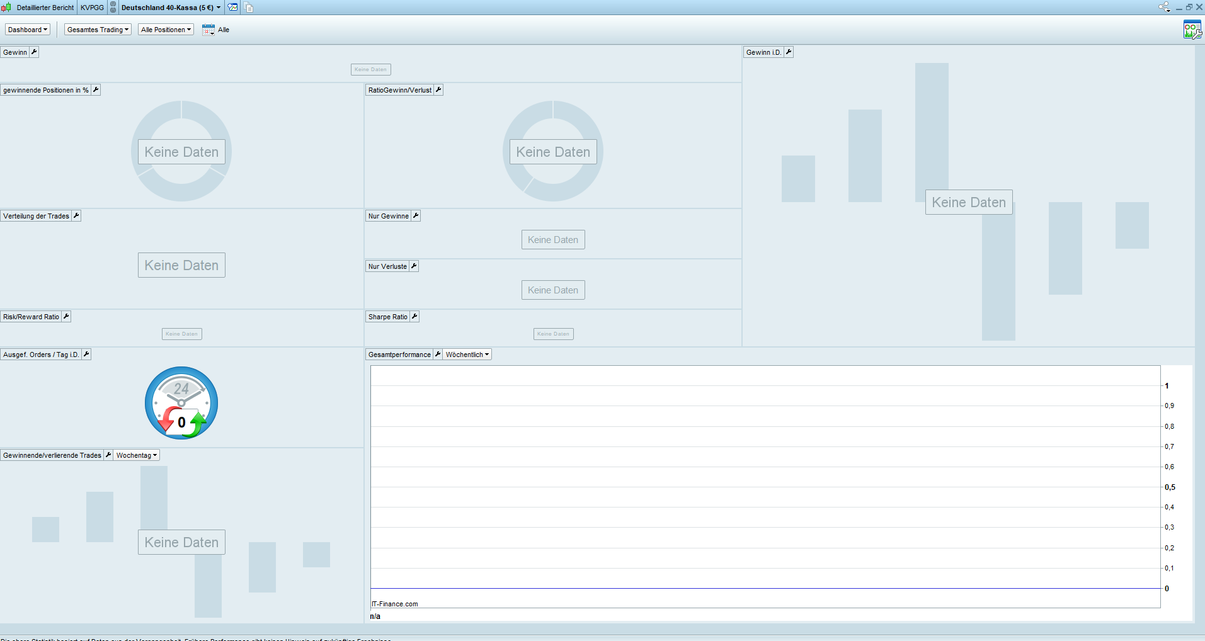
Task: Click the candlestick chart icon in title bar
Action: [6, 8]
